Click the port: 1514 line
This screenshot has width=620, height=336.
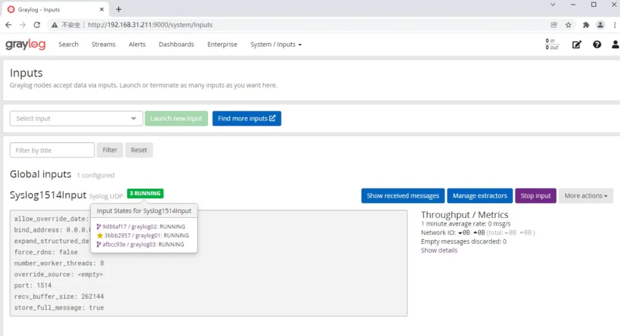(33, 286)
